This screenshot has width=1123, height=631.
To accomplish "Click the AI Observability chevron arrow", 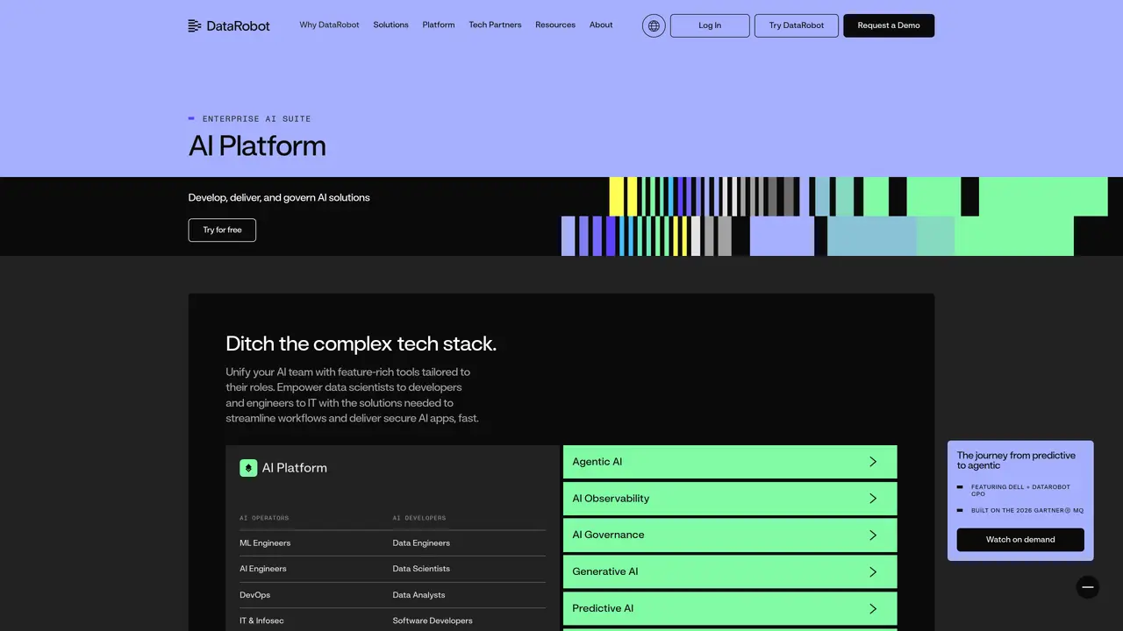I will tap(873, 499).
